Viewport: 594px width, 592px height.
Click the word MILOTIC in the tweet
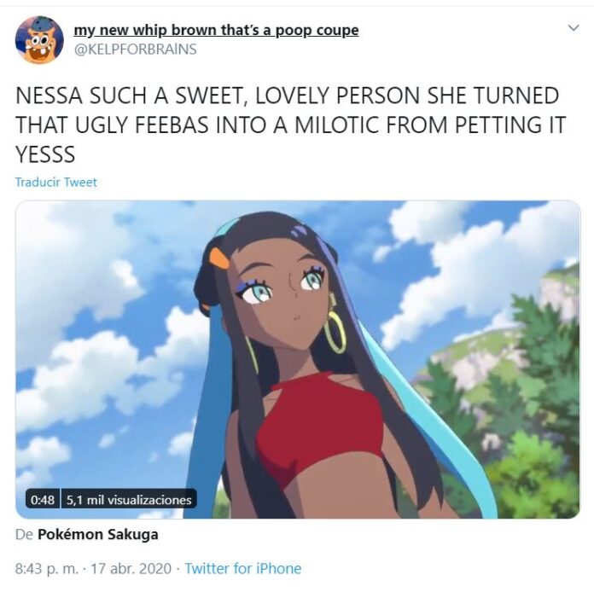337,125
